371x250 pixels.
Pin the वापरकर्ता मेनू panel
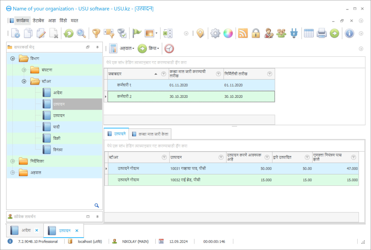click(x=97, y=47)
